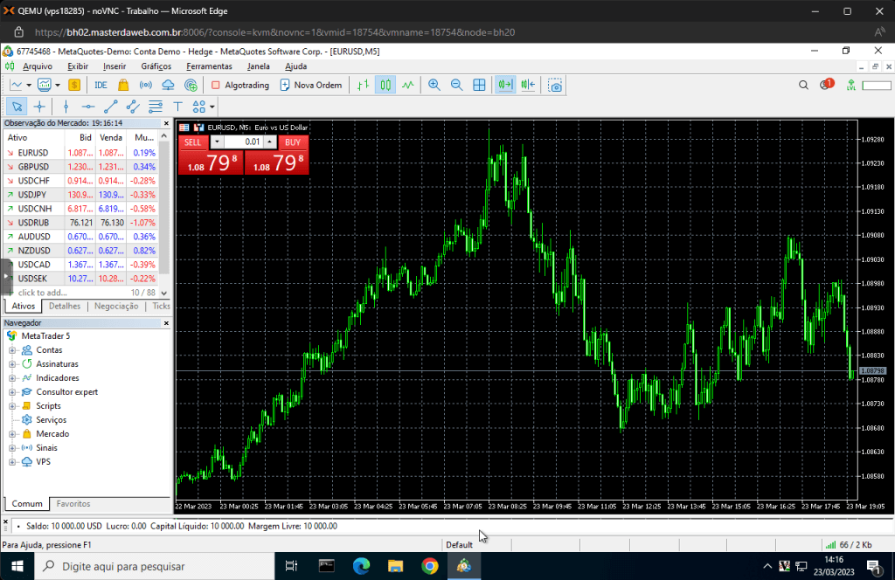This screenshot has width=895, height=580.
Task: Open the Inserir menu
Action: pos(114,66)
